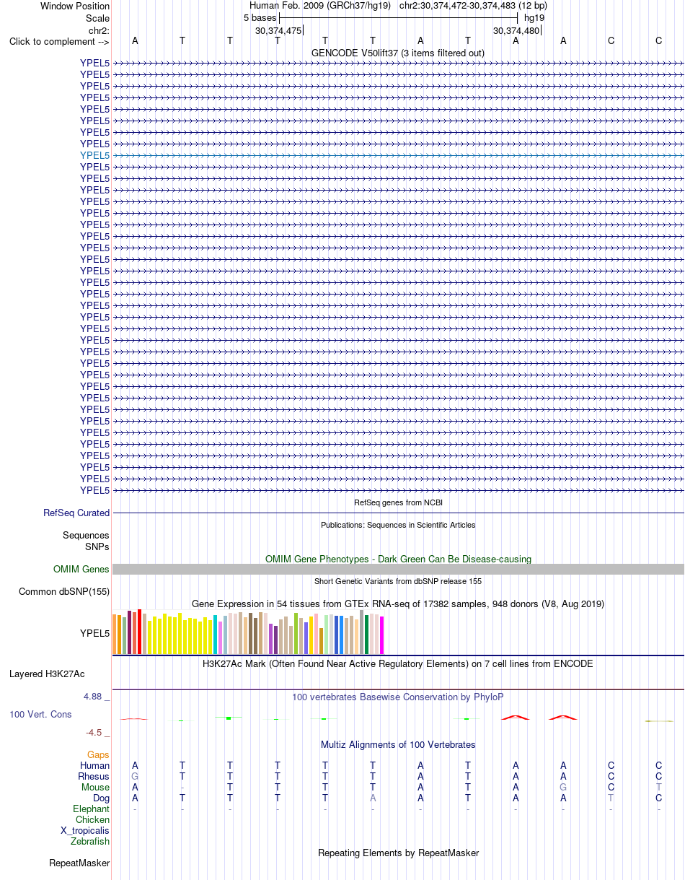Screen dimensions: 685x880
Task: Click the 30,374,475 coordinate marker
Action: (x=278, y=30)
